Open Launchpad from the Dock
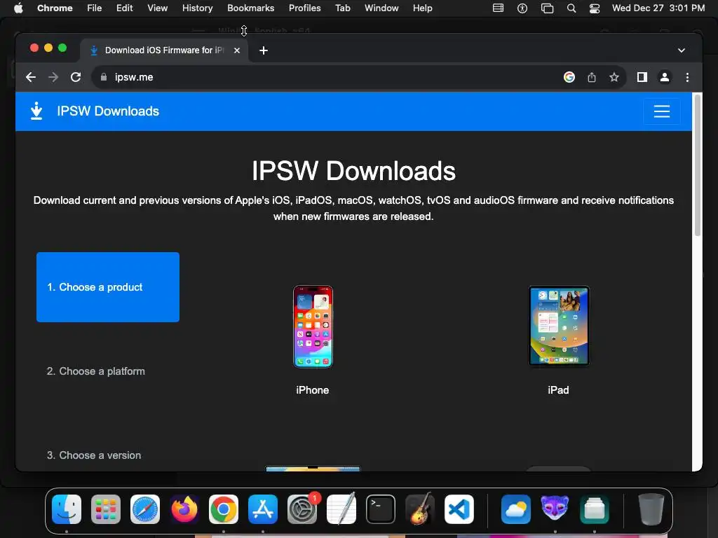Viewport: 718px width, 538px height. click(106, 509)
